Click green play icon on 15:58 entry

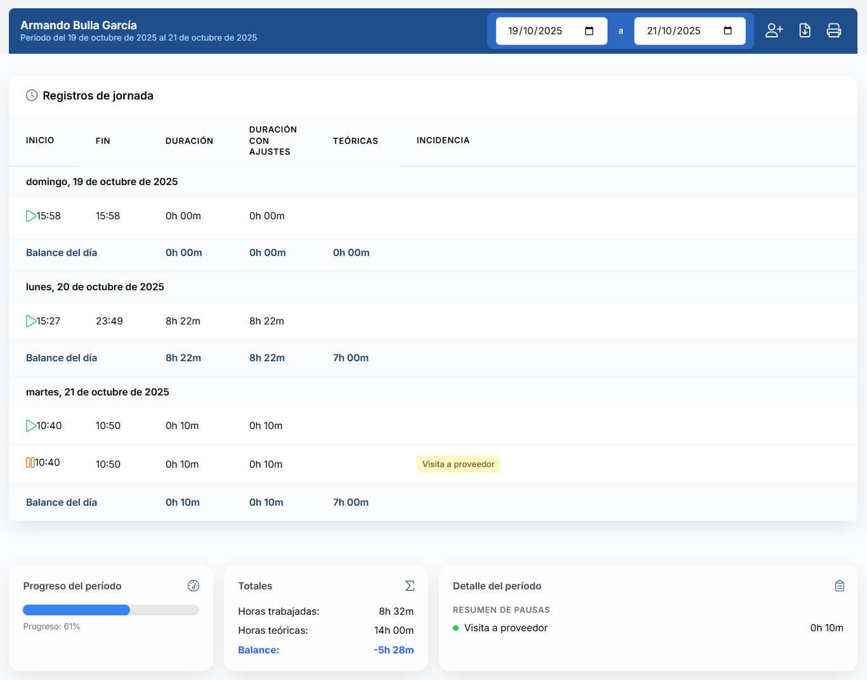(30, 216)
